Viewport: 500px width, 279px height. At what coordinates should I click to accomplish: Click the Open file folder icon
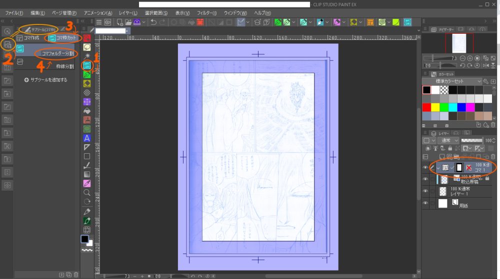pos(129,22)
